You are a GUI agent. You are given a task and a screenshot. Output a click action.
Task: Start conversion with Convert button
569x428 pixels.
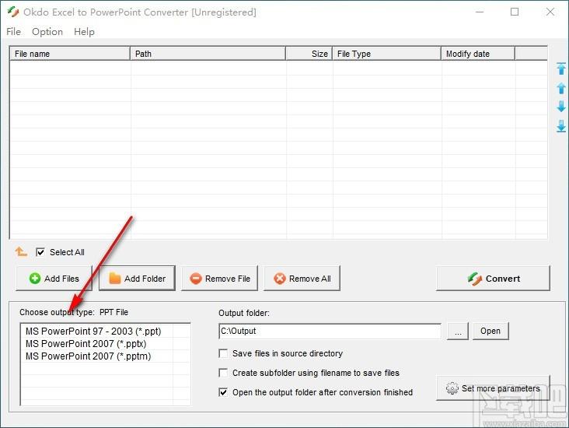point(493,279)
